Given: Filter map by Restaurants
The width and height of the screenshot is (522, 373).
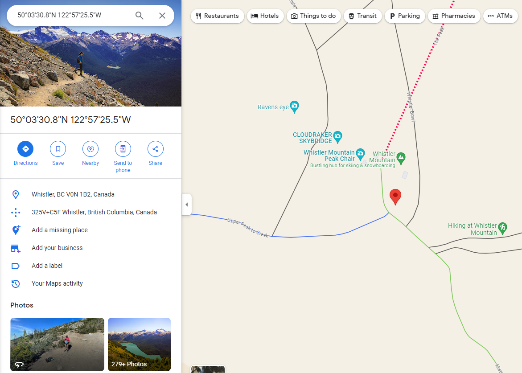Looking at the screenshot, I should coord(218,16).
